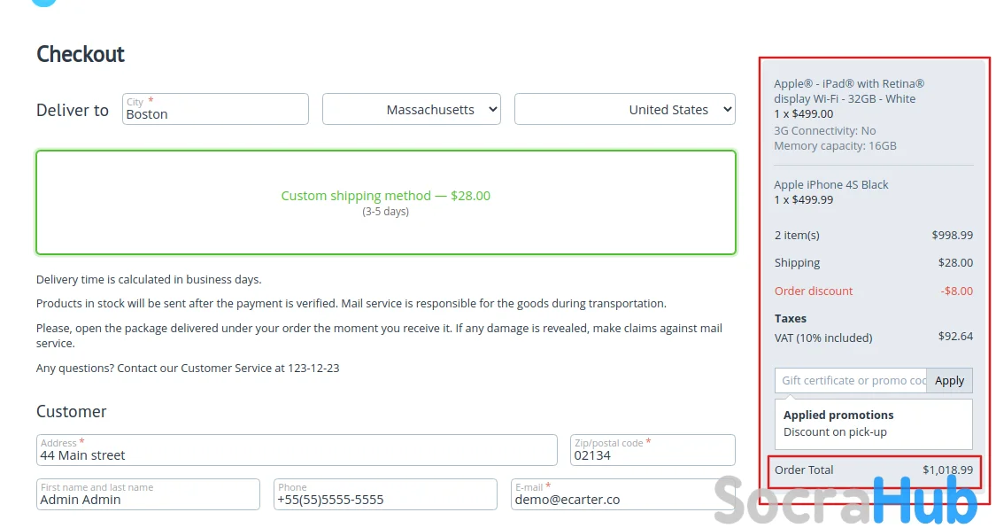This screenshot has width=996, height=528.
Task: Click the Order discount -$8.00 value
Action: coord(957,291)
